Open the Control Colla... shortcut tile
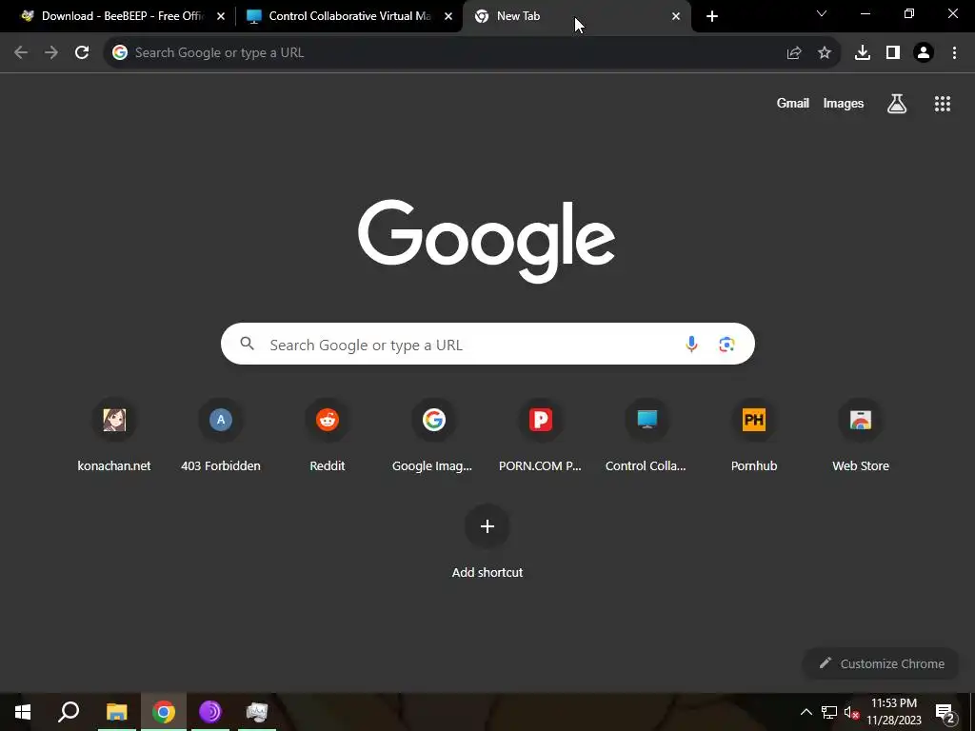Screen dimensions: 975x731 coord(647,436)
